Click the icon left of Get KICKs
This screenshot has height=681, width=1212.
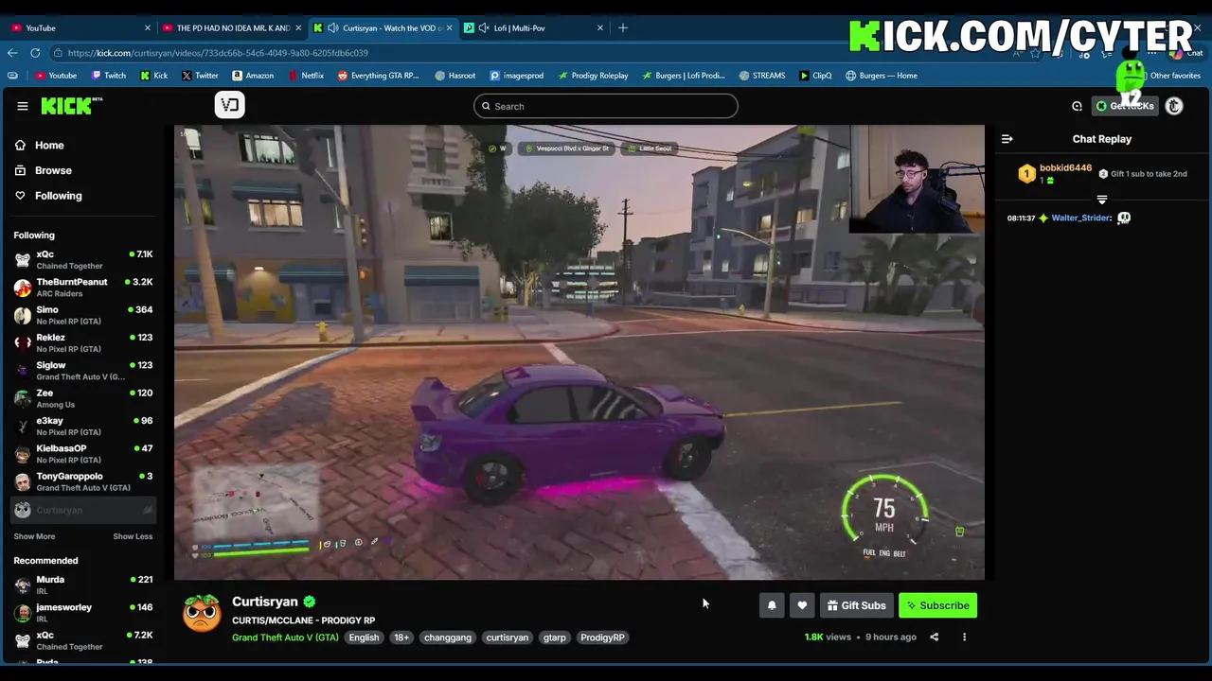pyautogui.click(x=1077, y=106)
